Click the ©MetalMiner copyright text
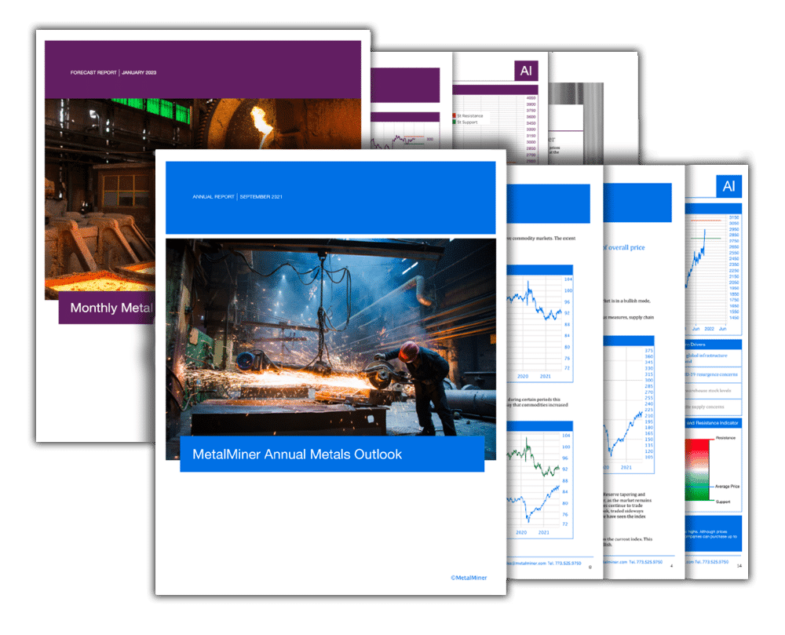The image size is (785, 635). click(469, 578)
